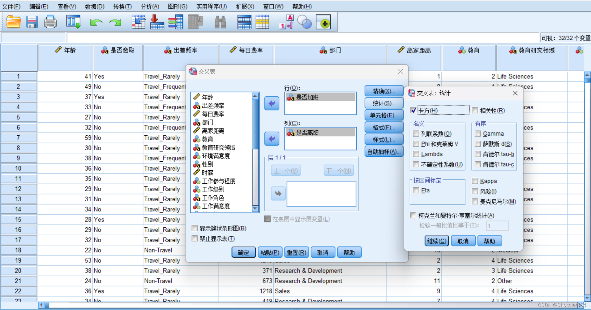Enable the Gamma statistic checkbox
This screenshot has height=310, width=591.
click(478, 133)
